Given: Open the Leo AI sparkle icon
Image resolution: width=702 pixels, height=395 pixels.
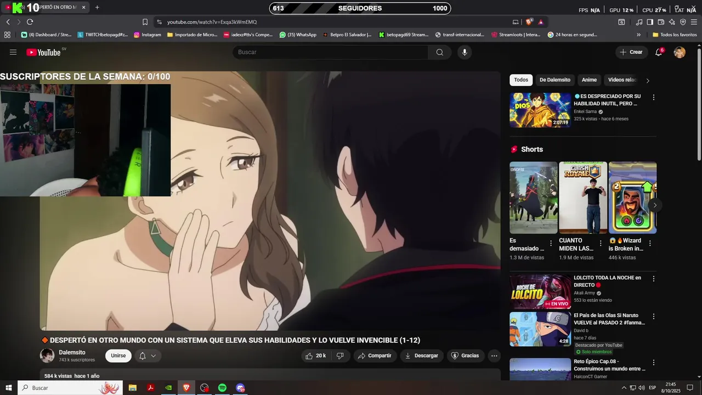Looking at the screenshot, I should 672,22.
